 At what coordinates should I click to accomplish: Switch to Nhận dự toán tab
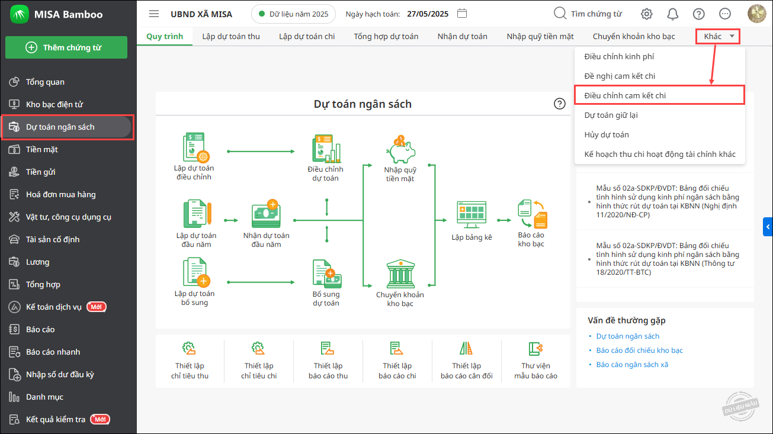463,36
